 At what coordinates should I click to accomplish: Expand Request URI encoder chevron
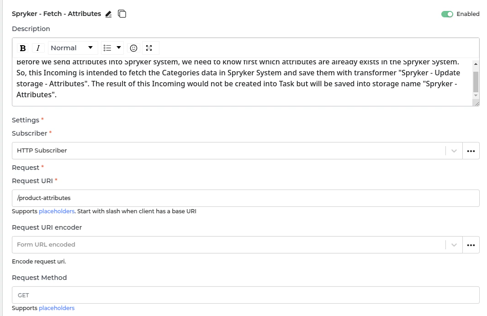click(454, 245)
